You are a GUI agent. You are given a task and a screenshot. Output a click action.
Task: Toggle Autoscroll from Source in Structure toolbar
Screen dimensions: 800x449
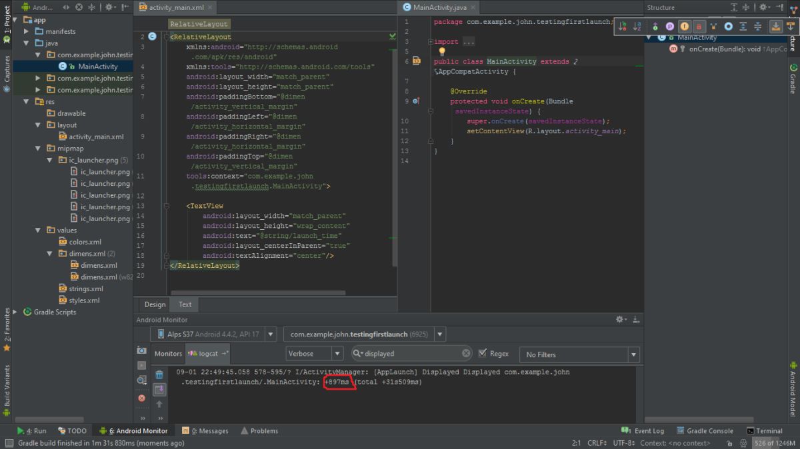click(790, 26)
